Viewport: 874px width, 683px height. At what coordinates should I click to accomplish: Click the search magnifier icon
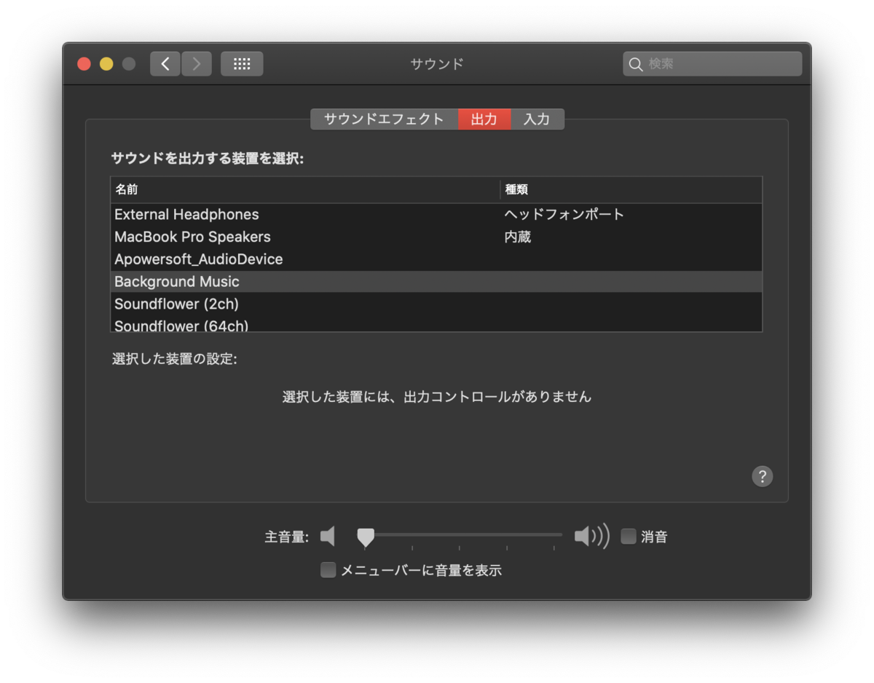(x=635, y=64)
